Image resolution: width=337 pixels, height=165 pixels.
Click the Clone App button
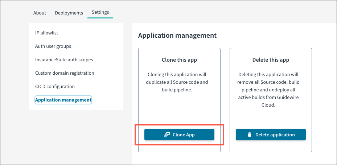(179, 135)
